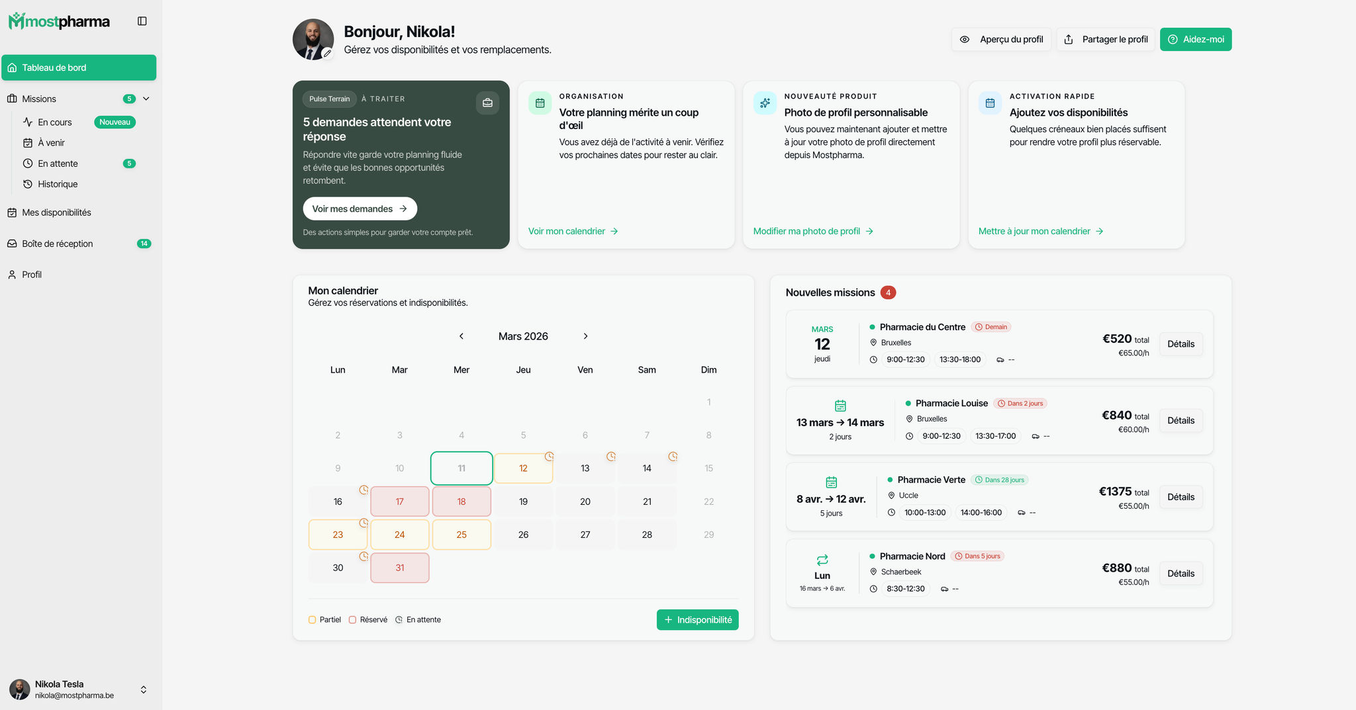Click the Réservé legend color swatch
This screenshot has height=710, width=1356.
click(x=353, y=620)
